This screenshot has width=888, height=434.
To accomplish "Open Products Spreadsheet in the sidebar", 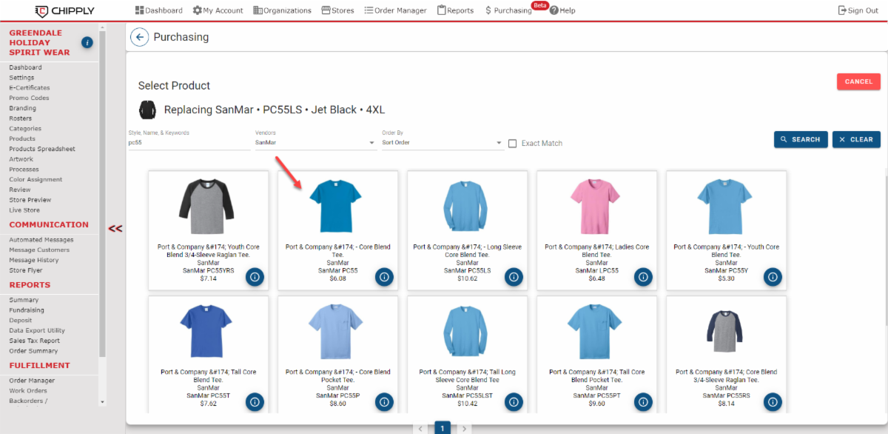I will [x=42, y=149].
